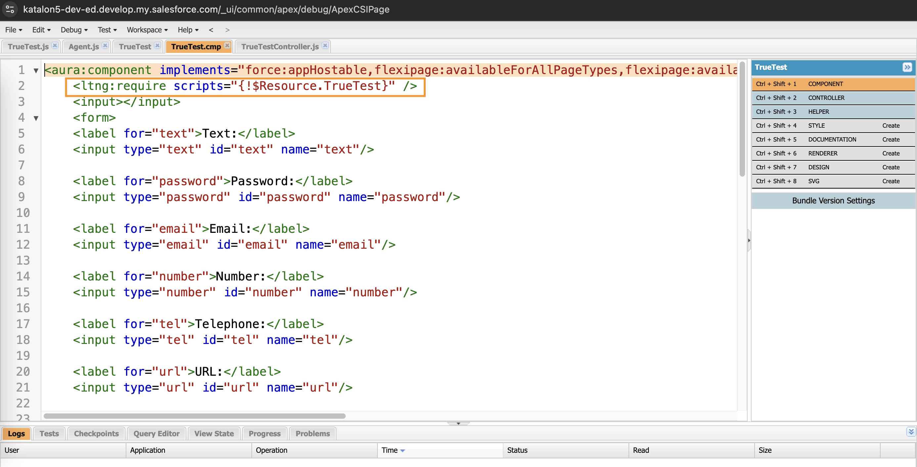
Task: Open the Test menu
Action: pyautogui.click(x=107, y=30)
